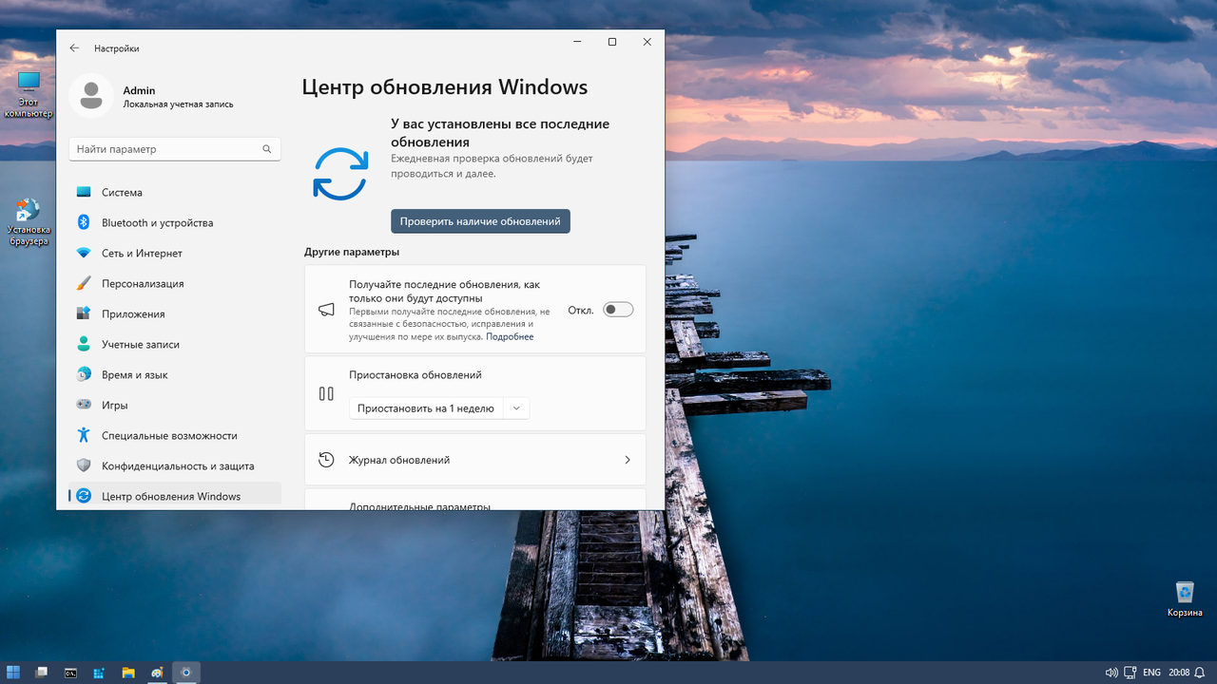The width and height of the screenshot is (1217, 684).
Task: Open the network tray icon
Action: point(1130,673)
